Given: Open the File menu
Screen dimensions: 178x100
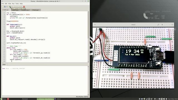Looking at the screenshot, I should coord(3,4).
